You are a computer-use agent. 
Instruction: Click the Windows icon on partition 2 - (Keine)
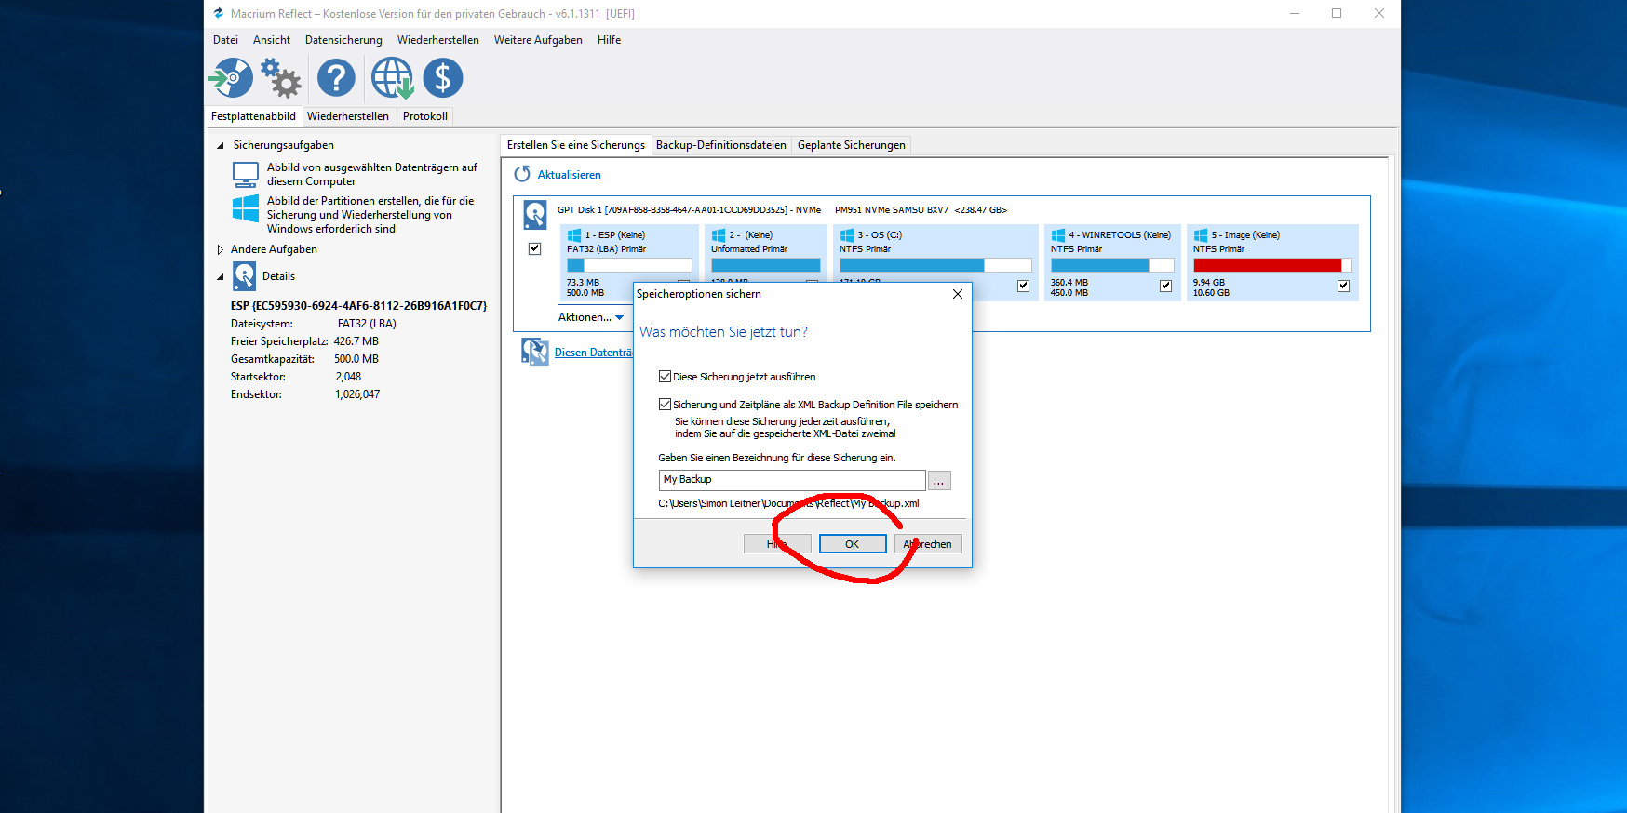tap(719, 235)
